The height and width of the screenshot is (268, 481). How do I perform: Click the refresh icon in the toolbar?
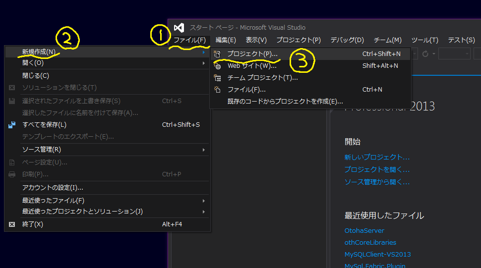pyautogui.click(x=425, y=54)
